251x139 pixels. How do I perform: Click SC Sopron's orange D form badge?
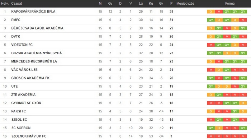219,128
